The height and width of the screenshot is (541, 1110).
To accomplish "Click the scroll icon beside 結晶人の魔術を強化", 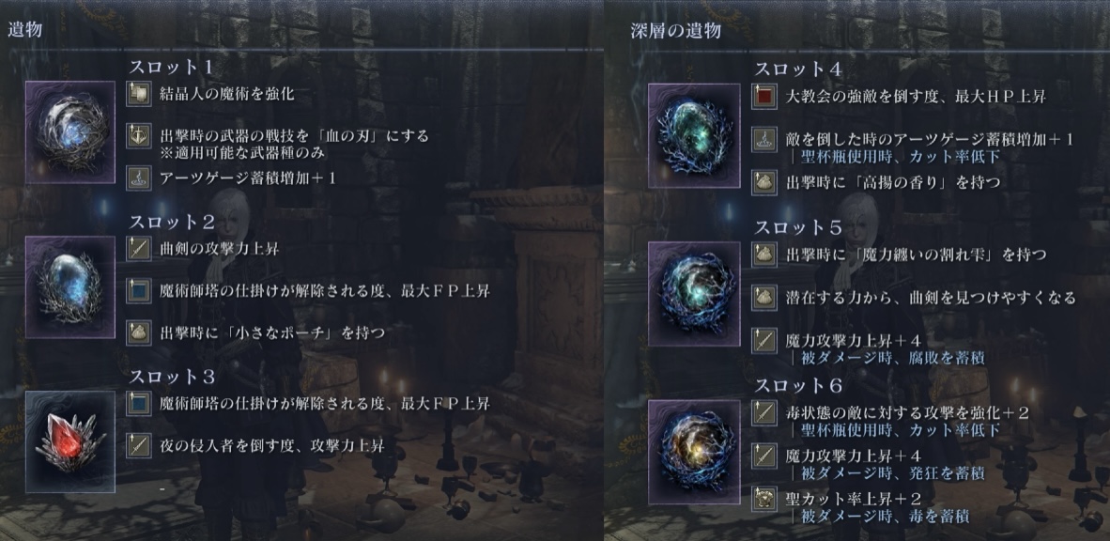I will coord(139,94).
